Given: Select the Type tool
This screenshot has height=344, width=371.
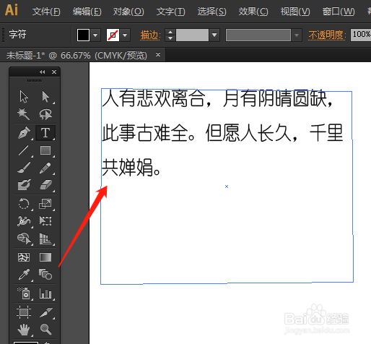Looking at the screenshot, I should (45, 133).
